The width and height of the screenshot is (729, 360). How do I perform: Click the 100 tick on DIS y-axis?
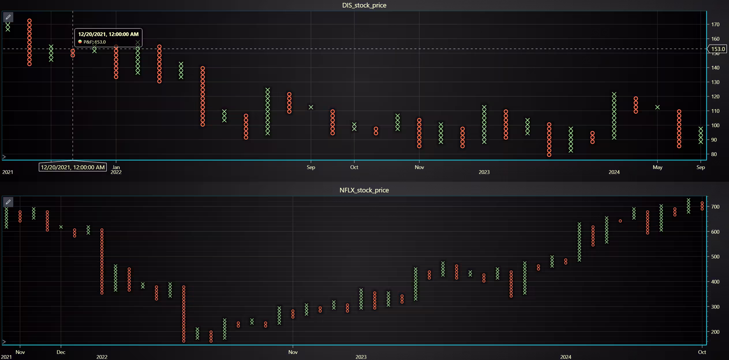tap(715, 125)
